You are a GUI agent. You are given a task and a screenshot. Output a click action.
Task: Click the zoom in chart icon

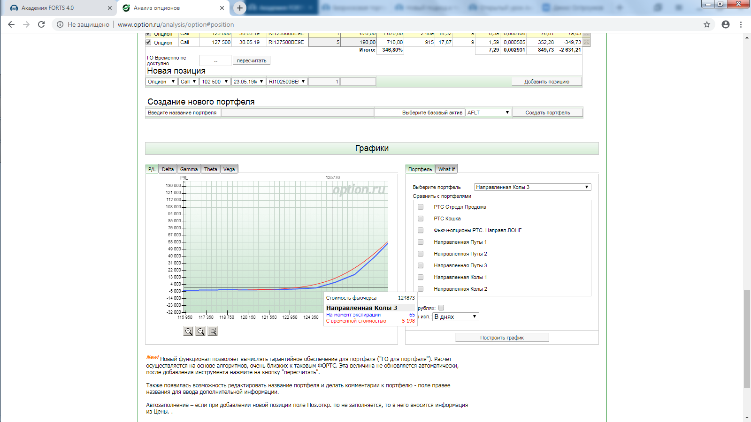click(188, 332)
